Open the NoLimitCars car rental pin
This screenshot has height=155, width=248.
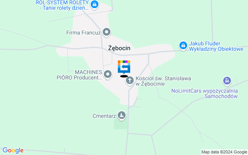click(227, 81)
